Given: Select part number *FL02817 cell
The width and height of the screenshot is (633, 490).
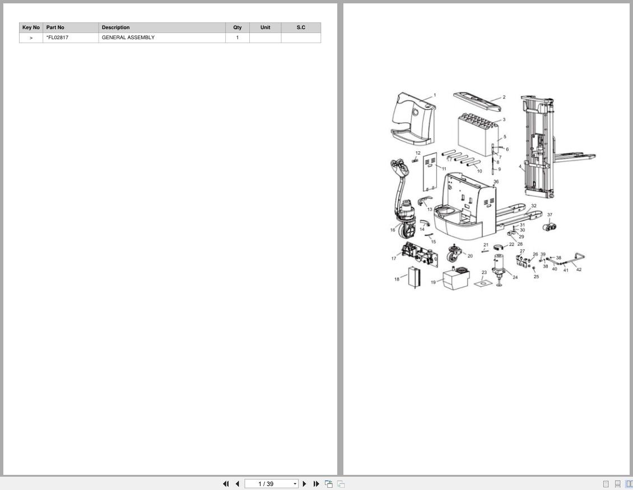Looking at the screenshot, I should tap(71, 38).
